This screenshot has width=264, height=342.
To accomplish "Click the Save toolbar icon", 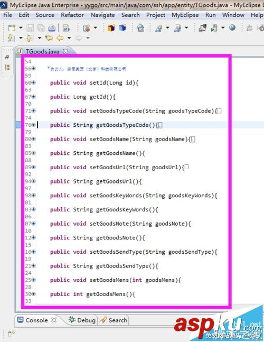I will pyautogui.click(x=30, y=28).
